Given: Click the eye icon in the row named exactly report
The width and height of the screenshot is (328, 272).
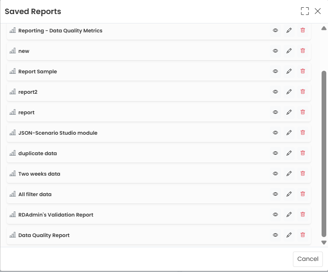Looking at the screenshot, I should (x=275, y=112).
